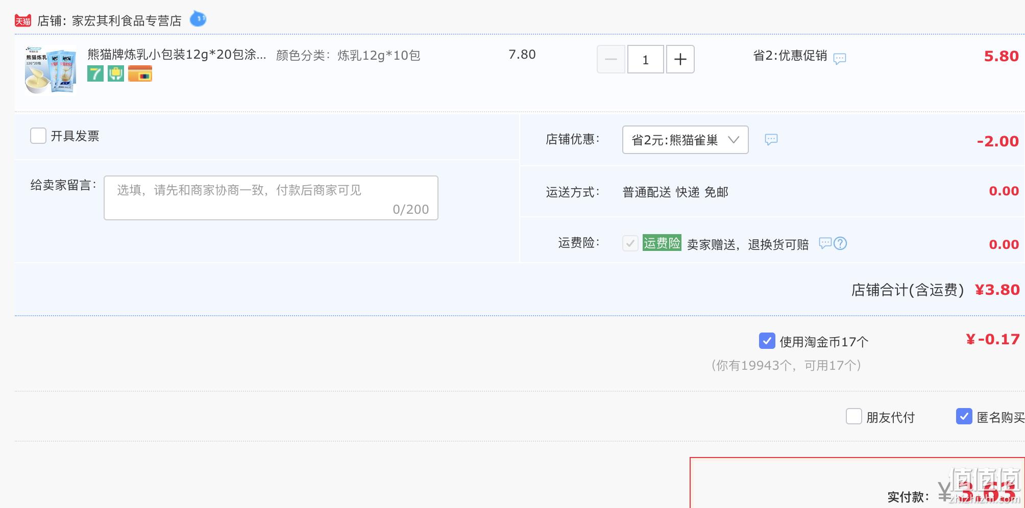Uncheck the 匿名购买 checkbox
The image size is (1025, 508).
coord(964,416)
